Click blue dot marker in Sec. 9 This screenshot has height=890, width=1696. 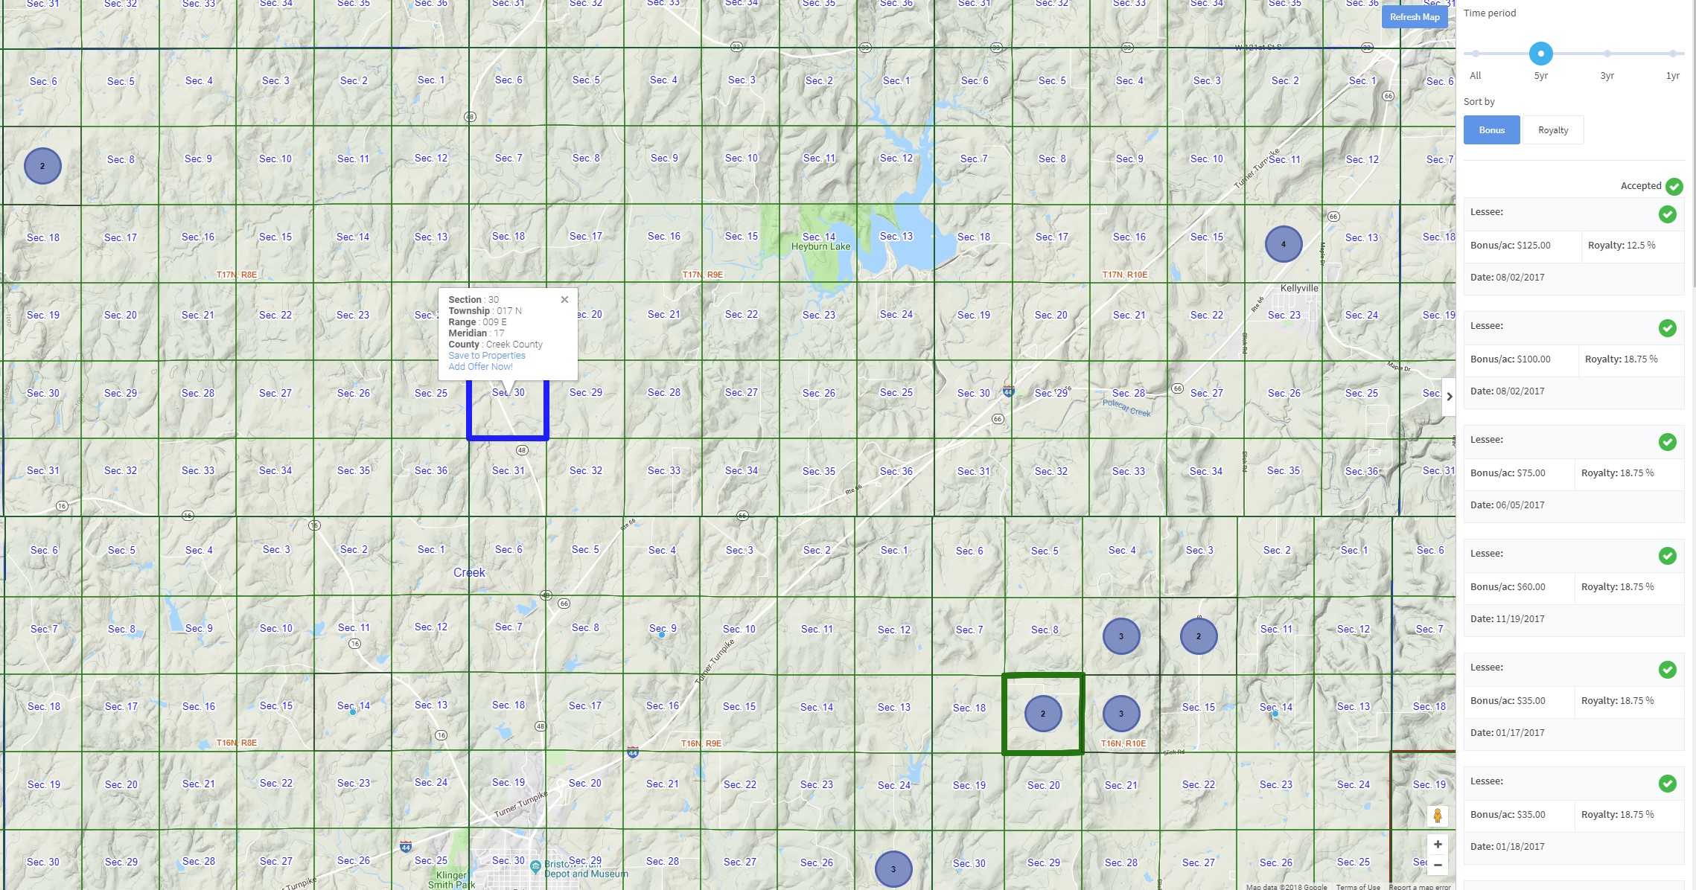[661, 635]
